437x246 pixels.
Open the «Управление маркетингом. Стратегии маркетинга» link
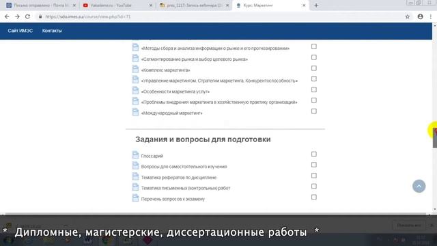coord(219,81)
